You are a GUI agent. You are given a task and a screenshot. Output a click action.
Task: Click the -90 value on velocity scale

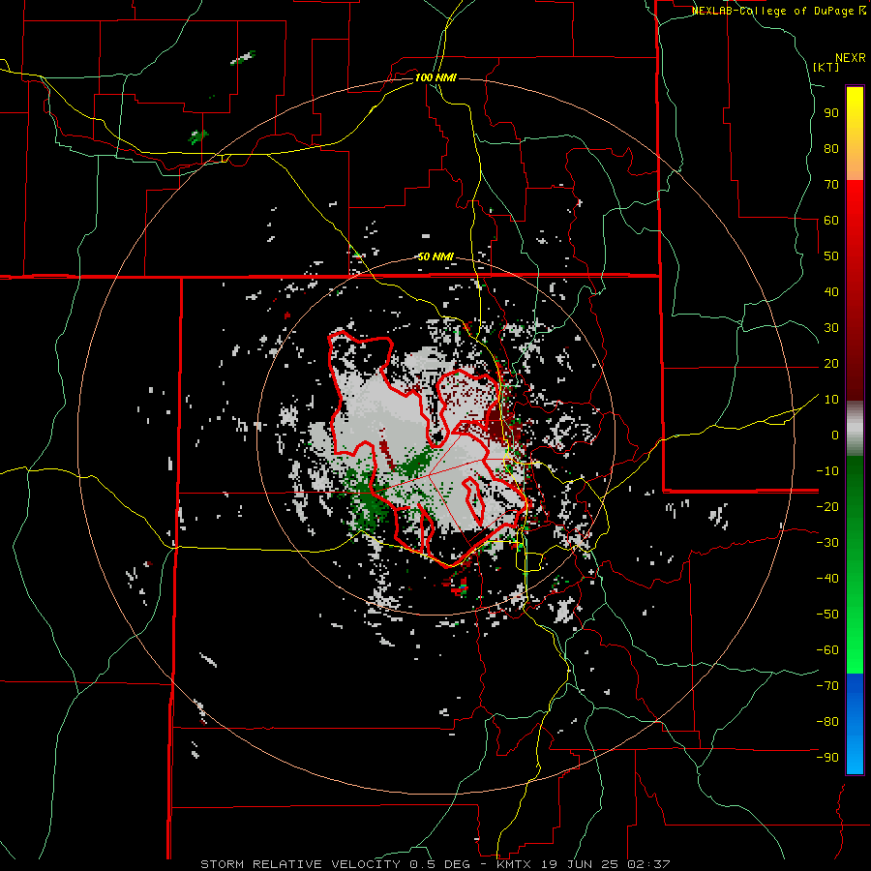click(x=827, y=757)
